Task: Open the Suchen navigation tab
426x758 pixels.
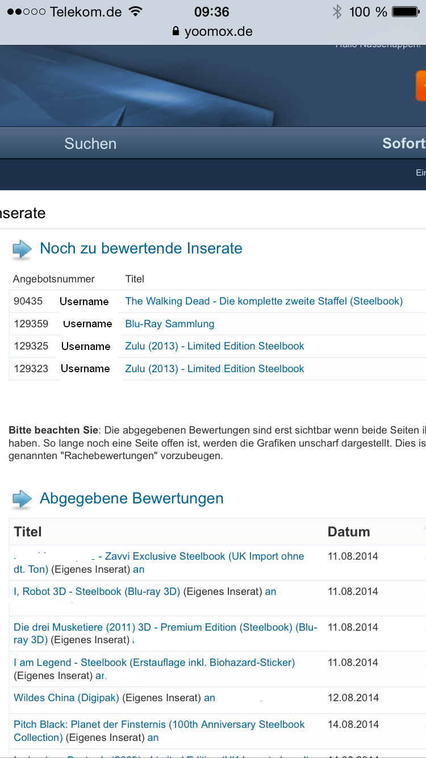Action: pyautogui.click(x=90, y=144)
